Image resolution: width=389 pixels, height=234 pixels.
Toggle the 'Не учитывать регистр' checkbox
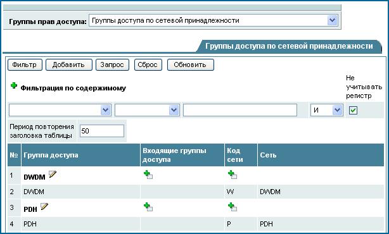(353, 110)
